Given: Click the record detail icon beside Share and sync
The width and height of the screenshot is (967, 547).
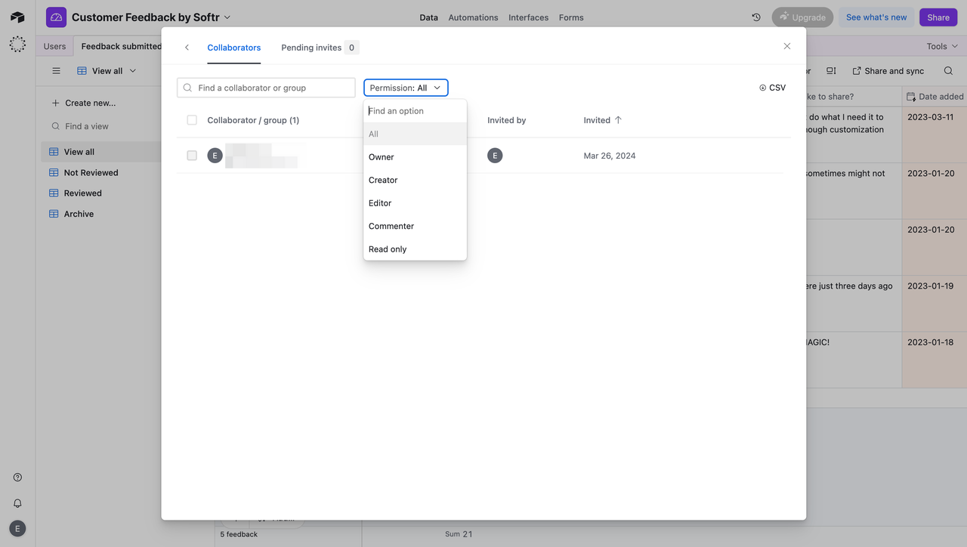Looking at the screenshot, I should (x=831, y=70).
